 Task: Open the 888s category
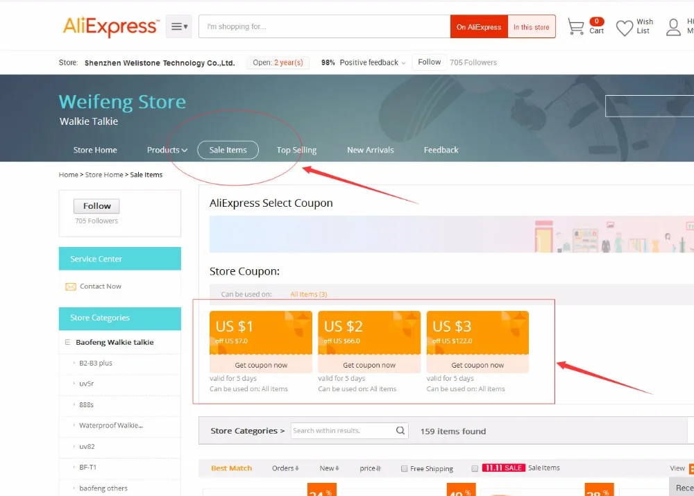pyautogui.click(x=86, y=405)
